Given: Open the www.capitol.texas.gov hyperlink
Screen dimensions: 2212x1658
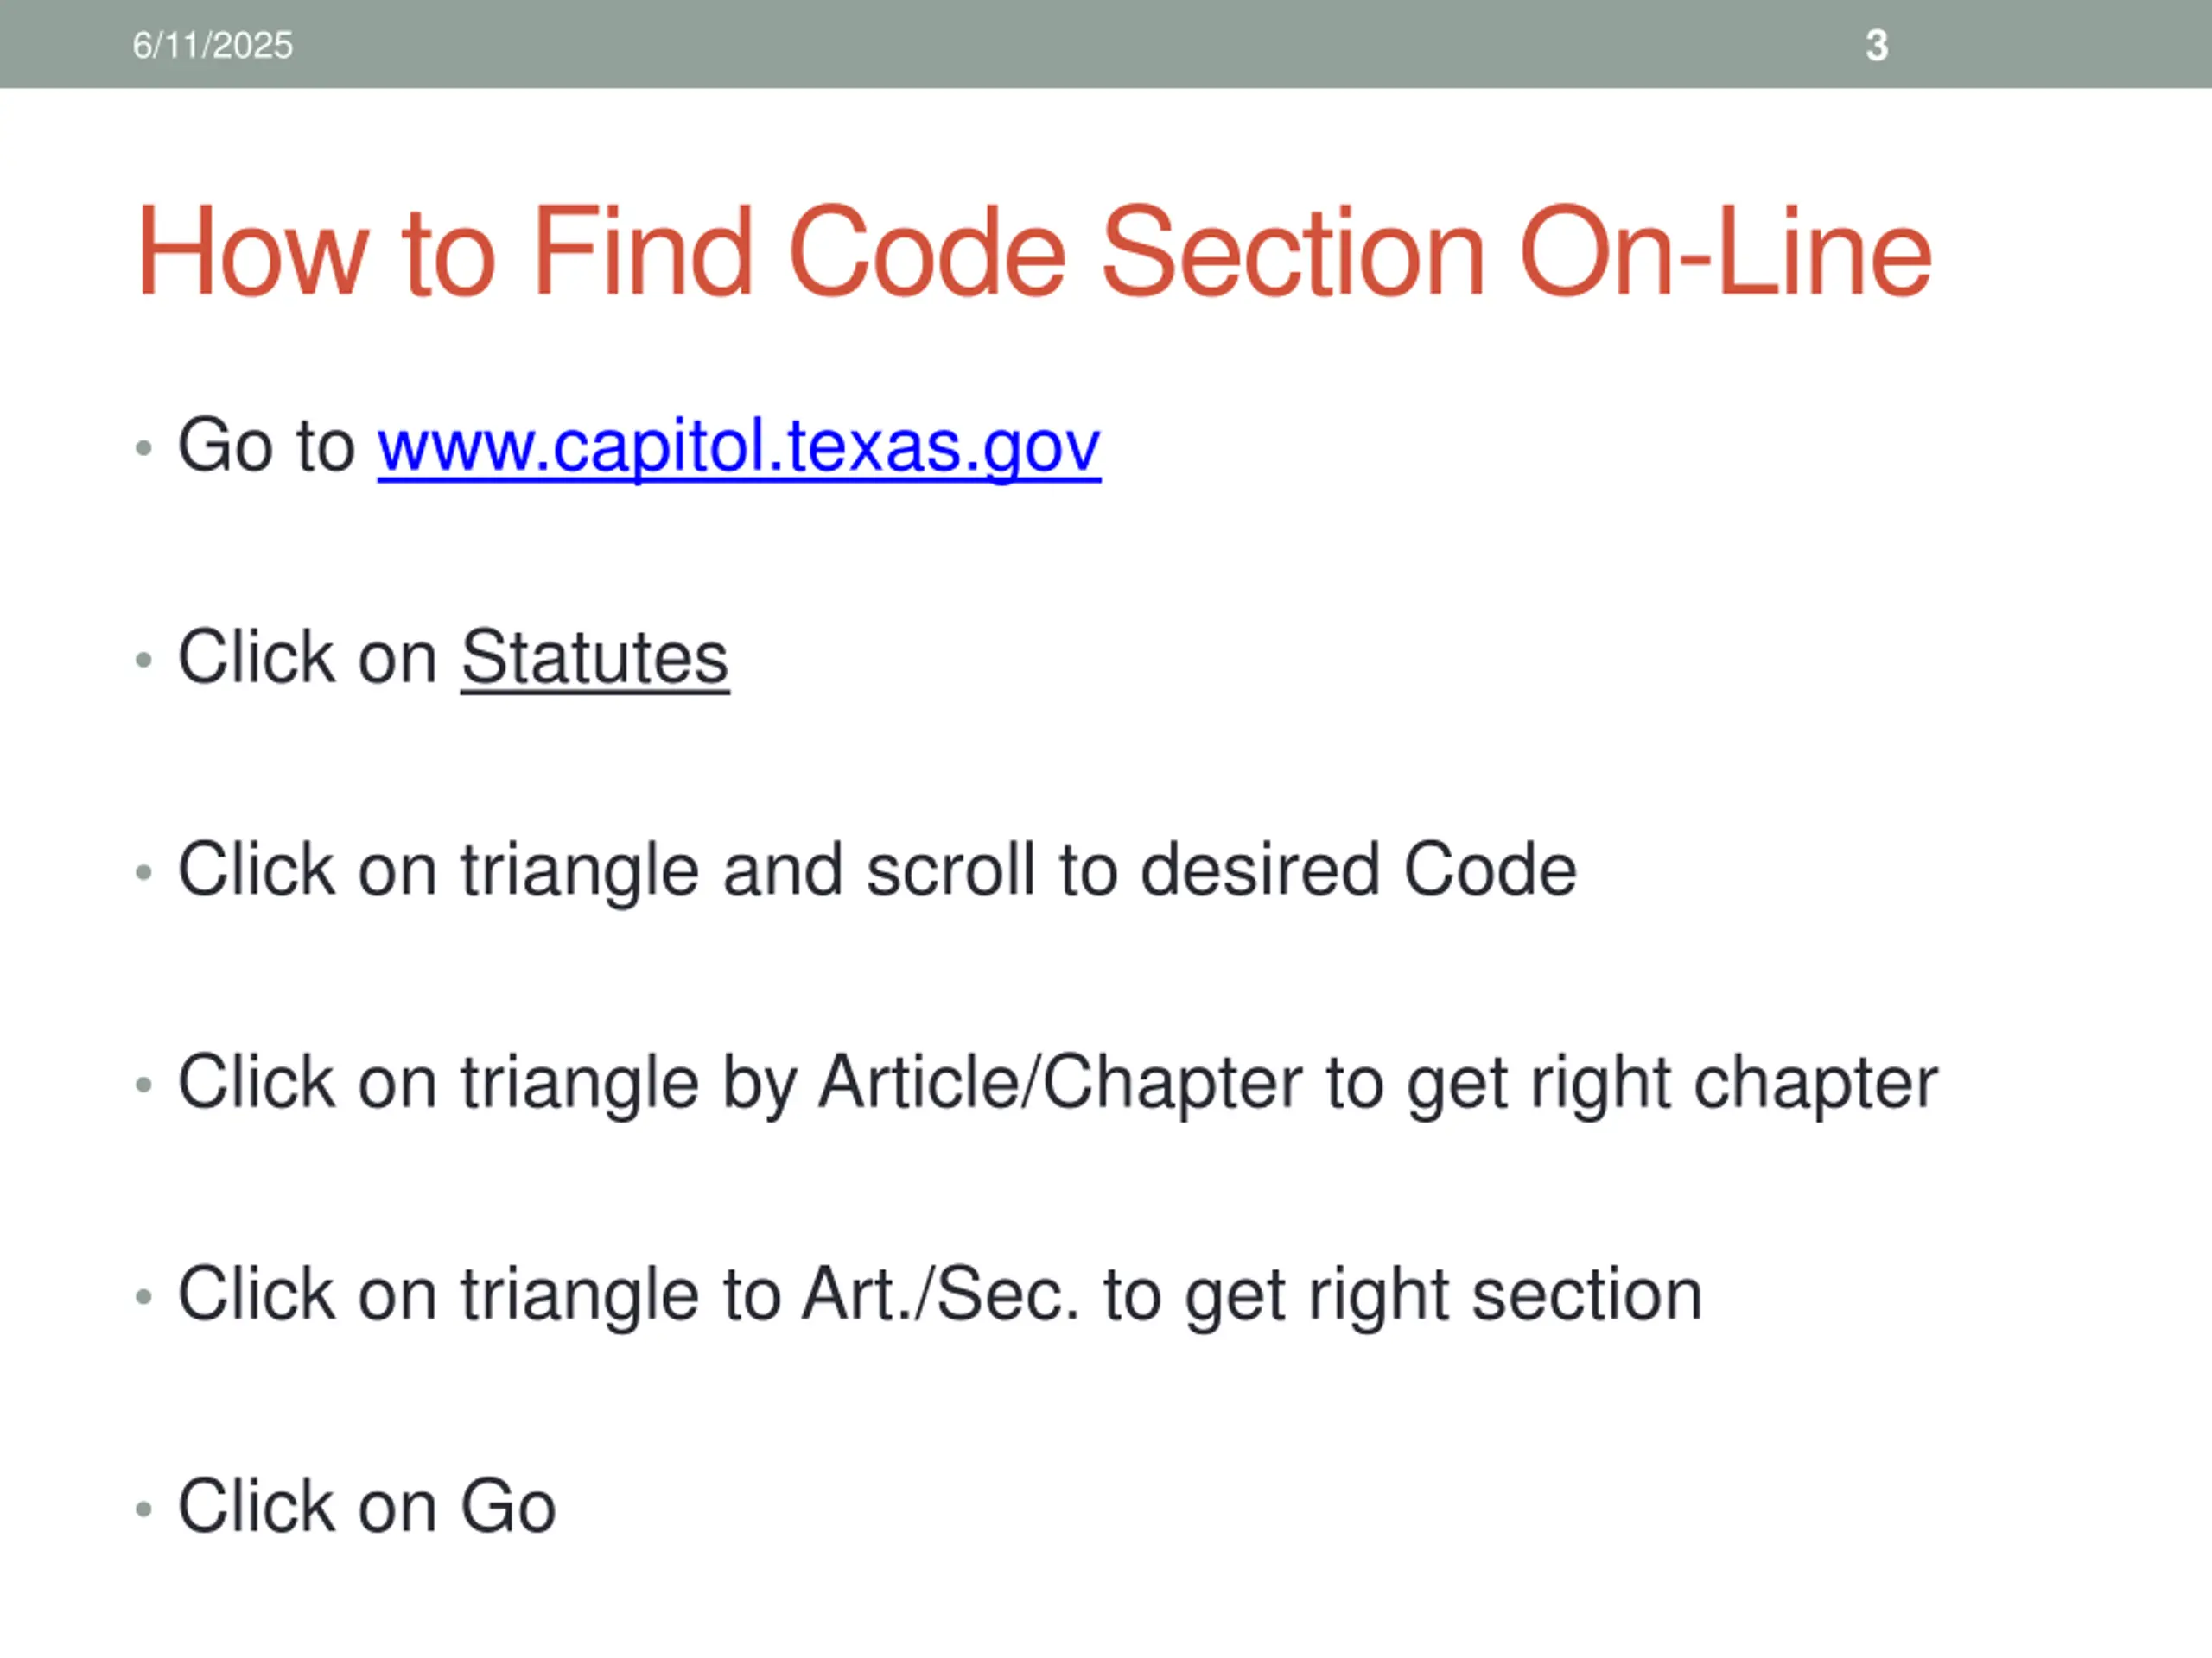Looking at the screenshot, I should (739, 446).
